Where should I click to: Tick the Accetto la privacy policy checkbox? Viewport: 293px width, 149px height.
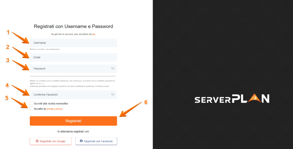(32, 109)
